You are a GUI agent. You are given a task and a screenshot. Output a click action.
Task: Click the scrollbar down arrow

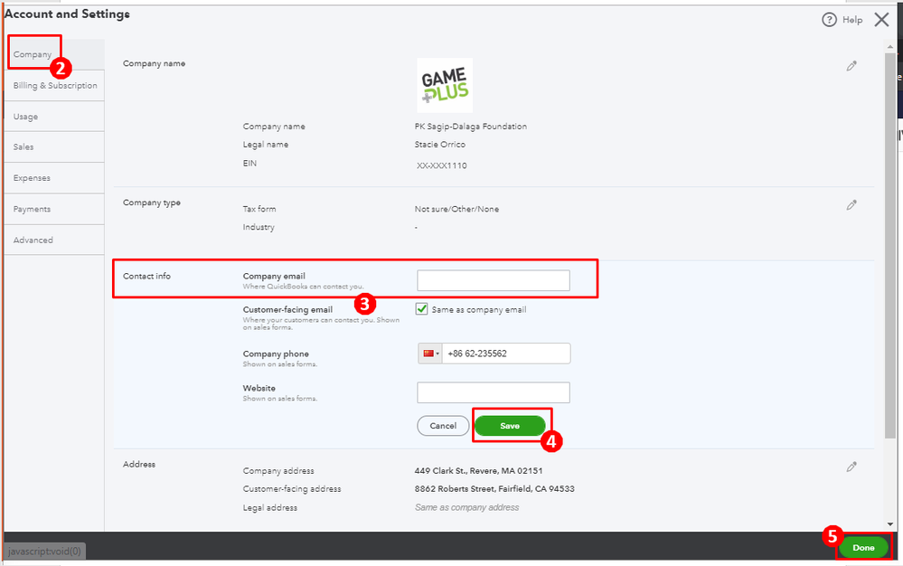coord(889,524)
